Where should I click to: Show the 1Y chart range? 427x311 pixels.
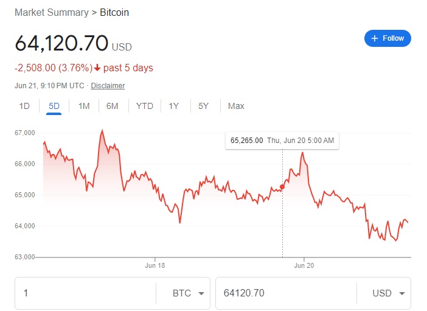point(174,106)
